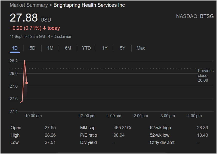Select the YTD range tab
The width and height of the screenshot is (217, 154).
pyautogui.click(x=86, y=48)
